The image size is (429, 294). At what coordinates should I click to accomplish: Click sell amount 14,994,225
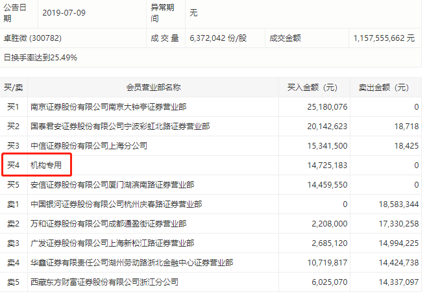coord(398,243)
